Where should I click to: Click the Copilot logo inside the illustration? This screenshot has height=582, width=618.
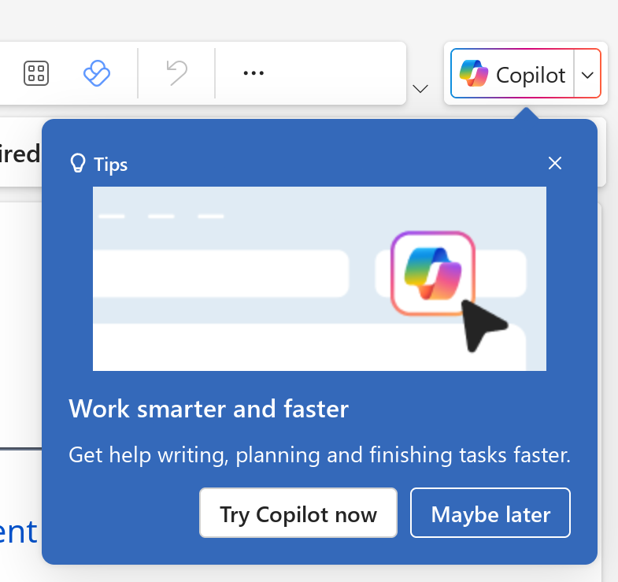click(x=433, y=272)
